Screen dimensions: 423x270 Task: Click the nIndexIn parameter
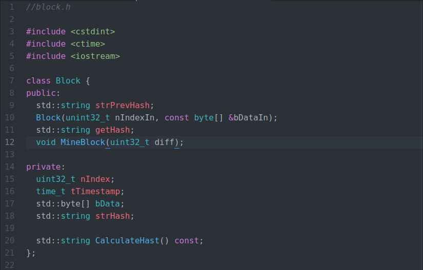click(x=135, y=117)
